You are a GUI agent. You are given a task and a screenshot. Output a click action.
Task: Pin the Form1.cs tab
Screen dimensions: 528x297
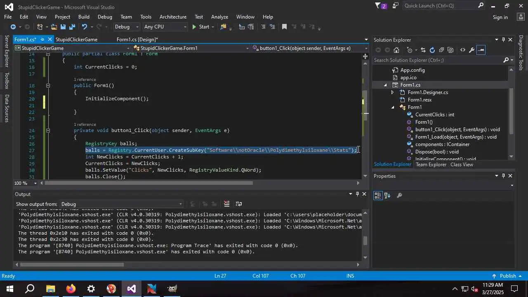(42, 40)
